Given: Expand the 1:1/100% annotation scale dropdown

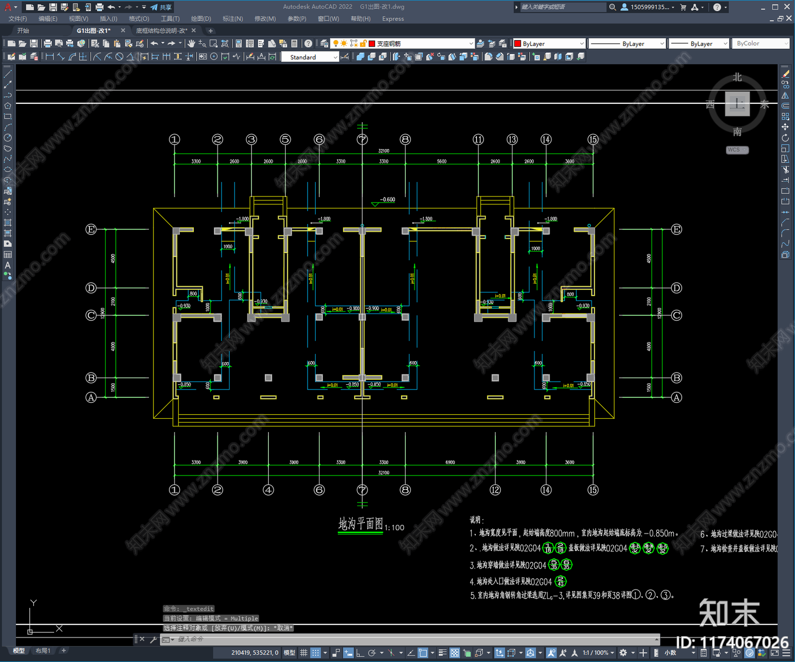Looking at the screenshot, I should (599, 653).
